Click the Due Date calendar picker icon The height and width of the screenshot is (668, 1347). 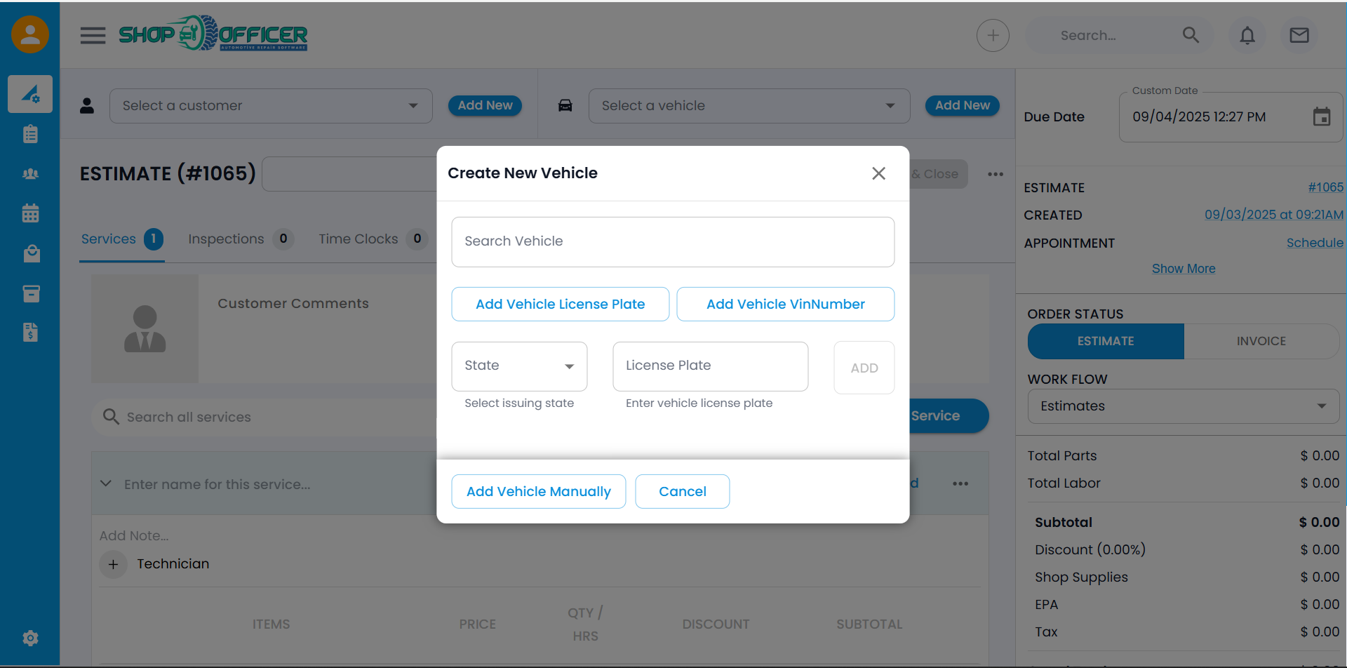(1321, 116)
